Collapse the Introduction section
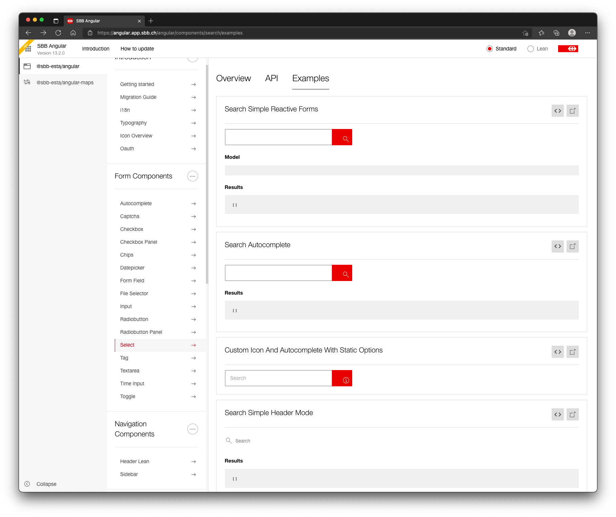The width and height of the screenshot is (616, 517). click(192, 58)
